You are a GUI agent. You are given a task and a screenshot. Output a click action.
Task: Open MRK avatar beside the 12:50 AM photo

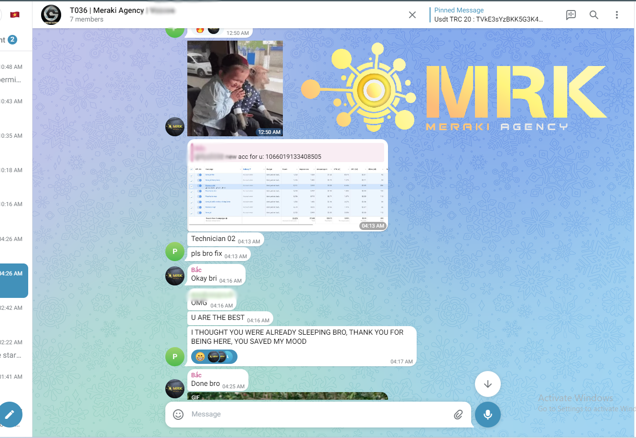coord(175,127)
